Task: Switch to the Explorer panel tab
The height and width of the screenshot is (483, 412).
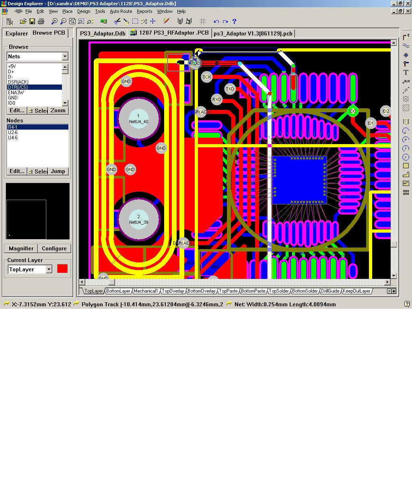Action: coord(16,33)
